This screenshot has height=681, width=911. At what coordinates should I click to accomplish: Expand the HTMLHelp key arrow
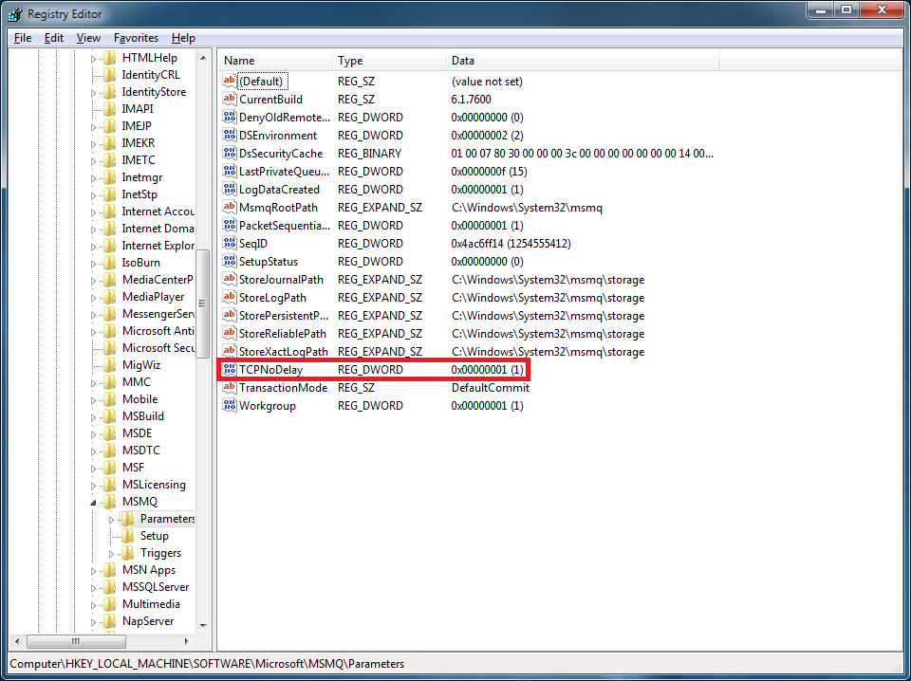tap(94, 59)
